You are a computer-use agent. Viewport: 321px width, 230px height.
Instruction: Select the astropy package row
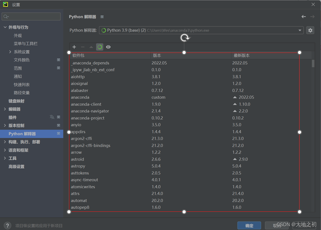click(190, 166)
